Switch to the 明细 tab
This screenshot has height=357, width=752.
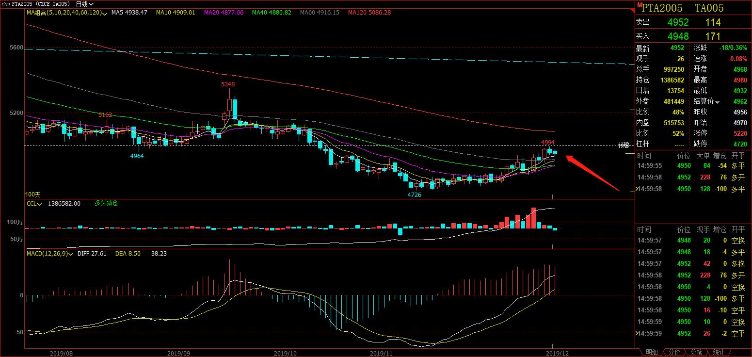pyautogui.click(x=652, y=352)
